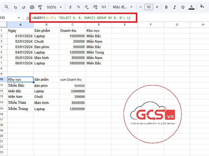The image size is (209, 156).
Task: Toggle italic formatting
Action: [x=175, y=7]
